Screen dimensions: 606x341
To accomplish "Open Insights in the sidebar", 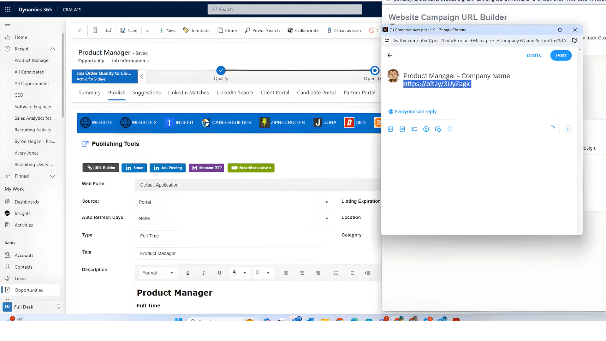I will point(22,213).
